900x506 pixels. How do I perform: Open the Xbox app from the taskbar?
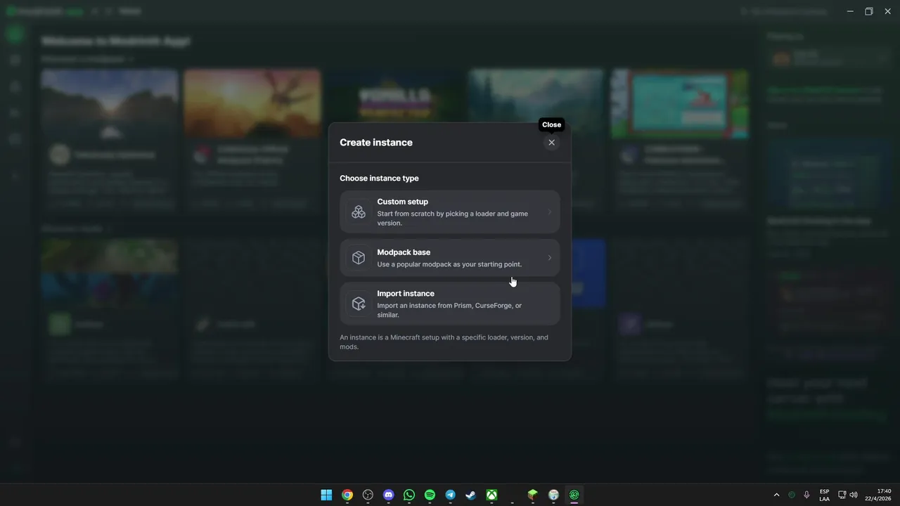[492, 495]
